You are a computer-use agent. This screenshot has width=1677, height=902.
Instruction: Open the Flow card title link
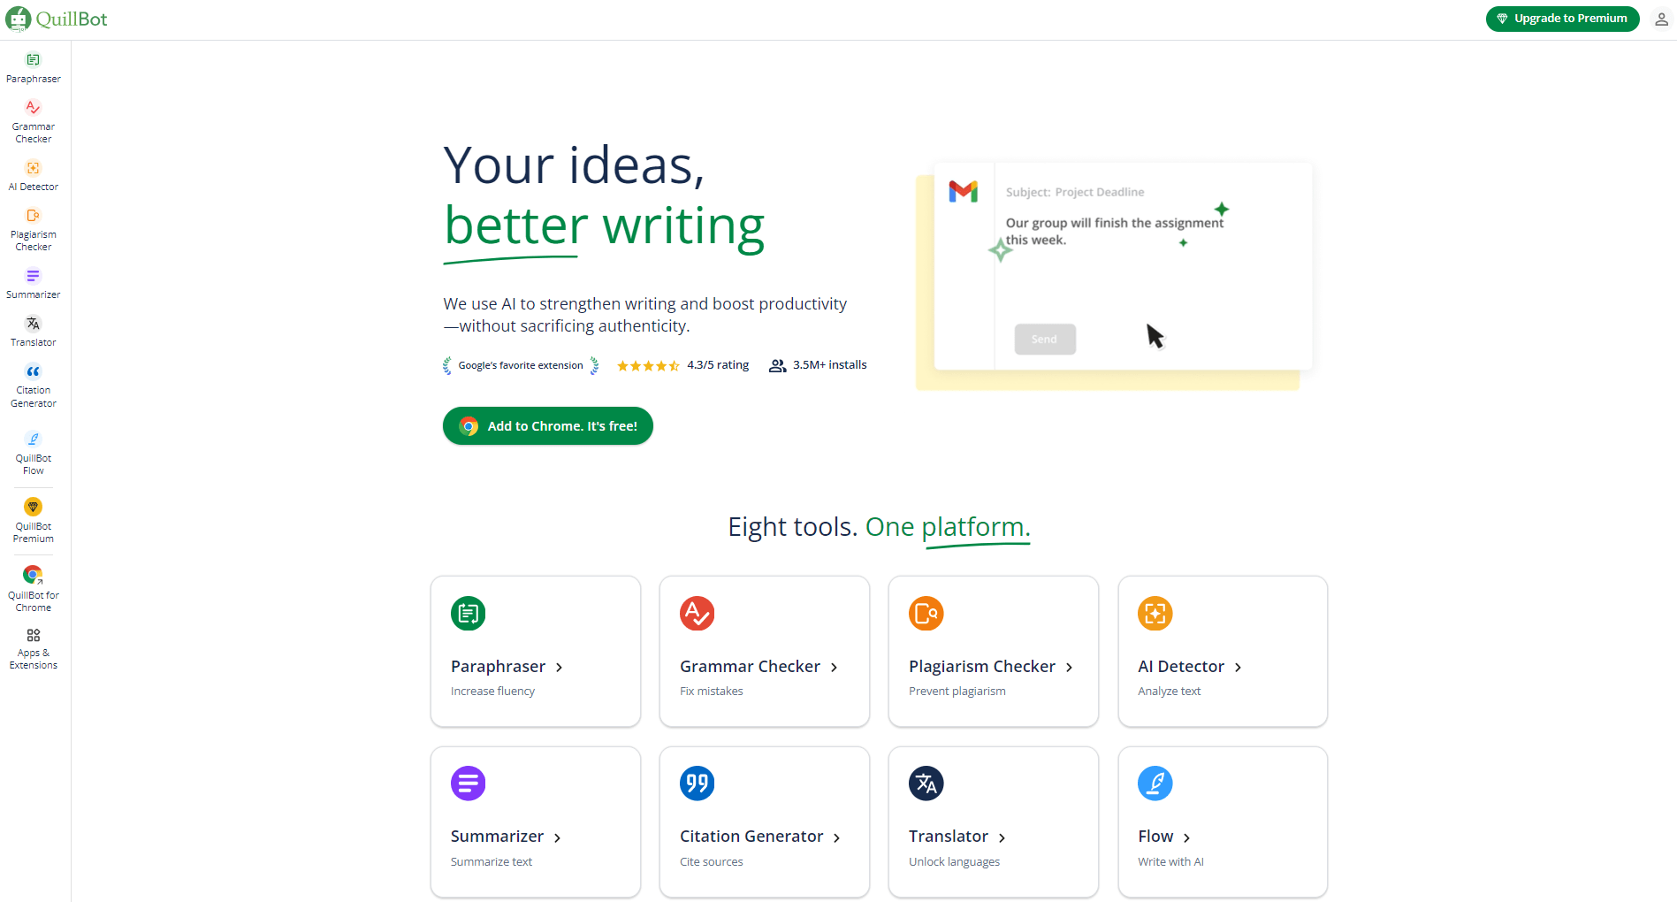point(1155,836)
